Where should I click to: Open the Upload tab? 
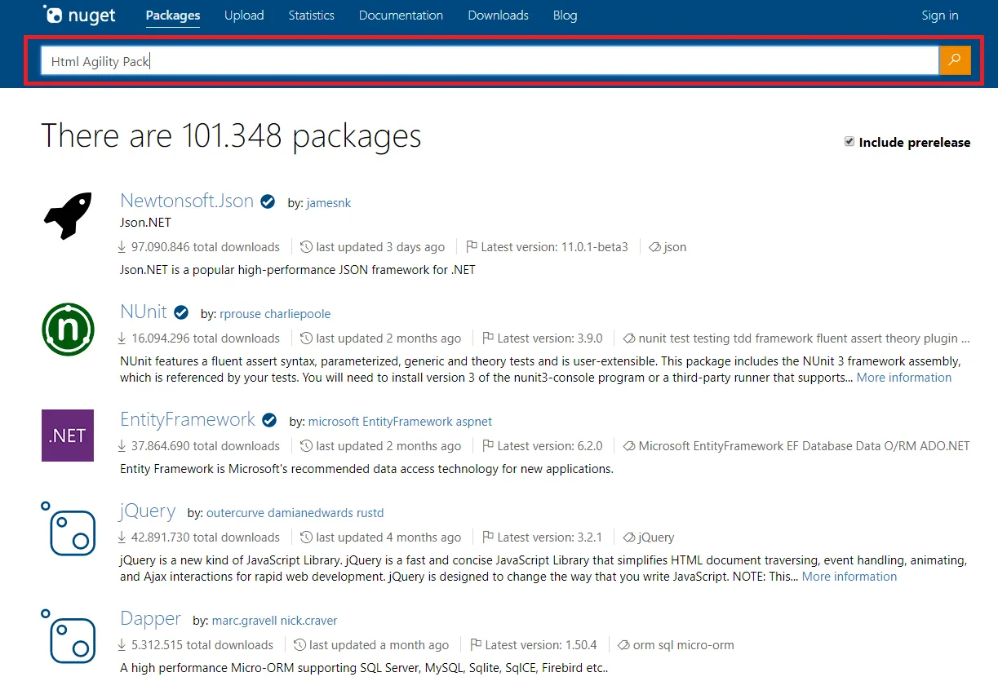(x=244, y=15)
